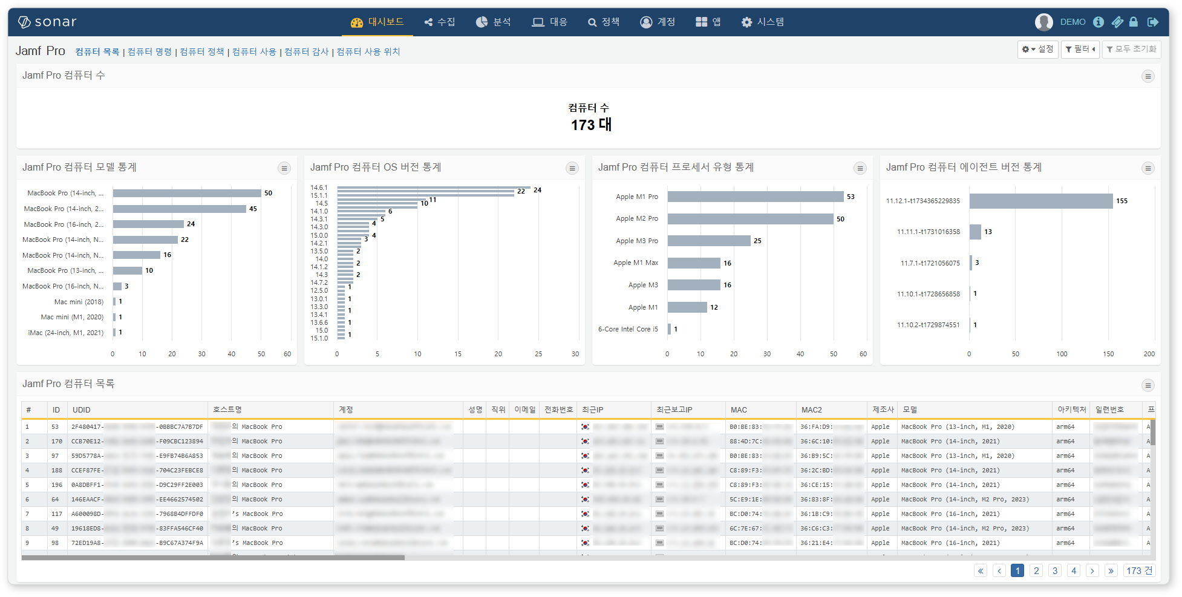Open menu of 컴퓨터 모델 통계 panel
The image size is (1182, 597).
[x=284, y=168]
